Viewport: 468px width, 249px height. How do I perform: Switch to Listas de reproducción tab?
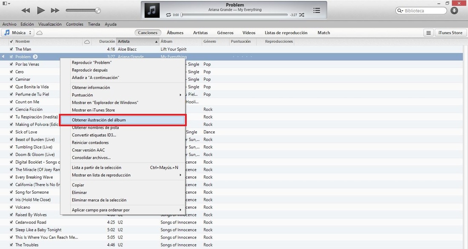pyautogui.click(x=286, y=33)
